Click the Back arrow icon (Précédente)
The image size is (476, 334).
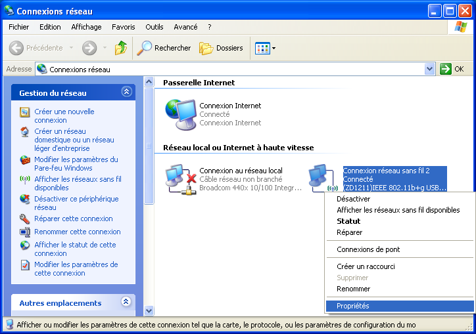(16, 48)
